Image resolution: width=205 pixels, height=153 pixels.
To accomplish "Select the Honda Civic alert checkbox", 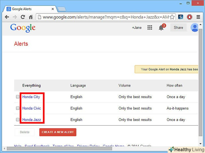I will pos(18,108).
